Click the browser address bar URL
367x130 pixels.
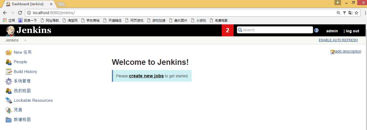click(54, 13)
